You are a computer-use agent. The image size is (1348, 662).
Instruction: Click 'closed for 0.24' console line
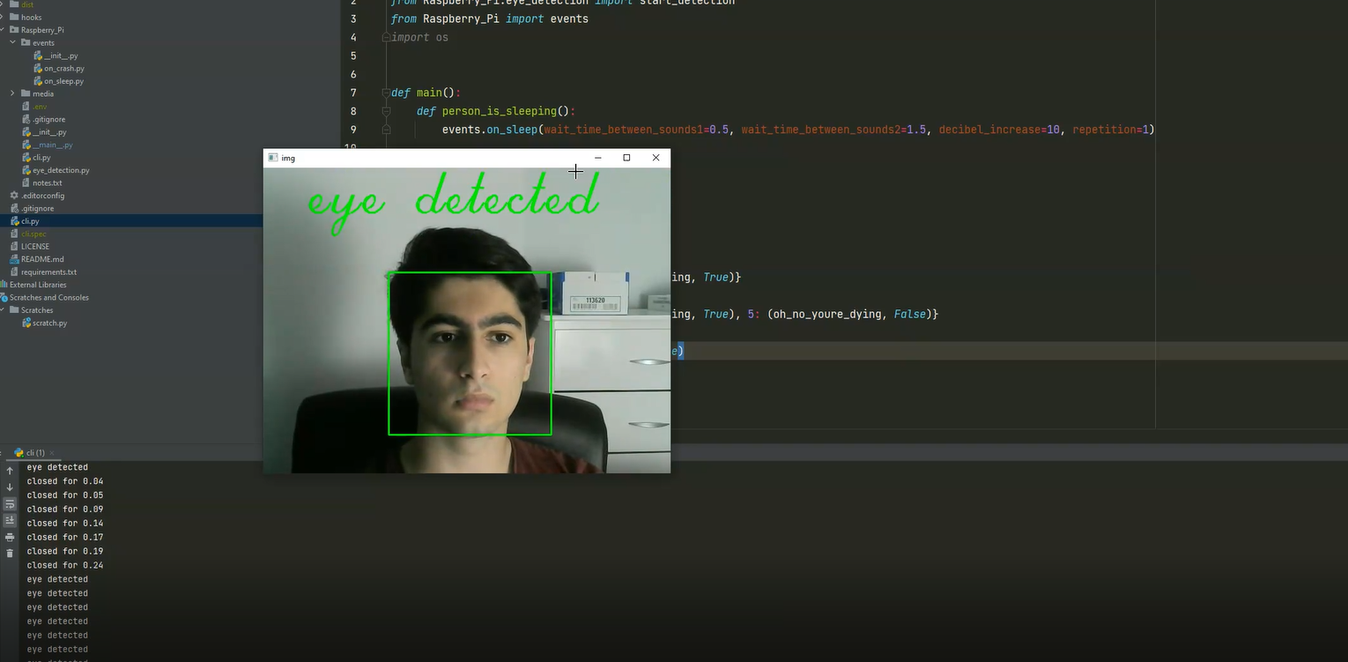point(65,565)
